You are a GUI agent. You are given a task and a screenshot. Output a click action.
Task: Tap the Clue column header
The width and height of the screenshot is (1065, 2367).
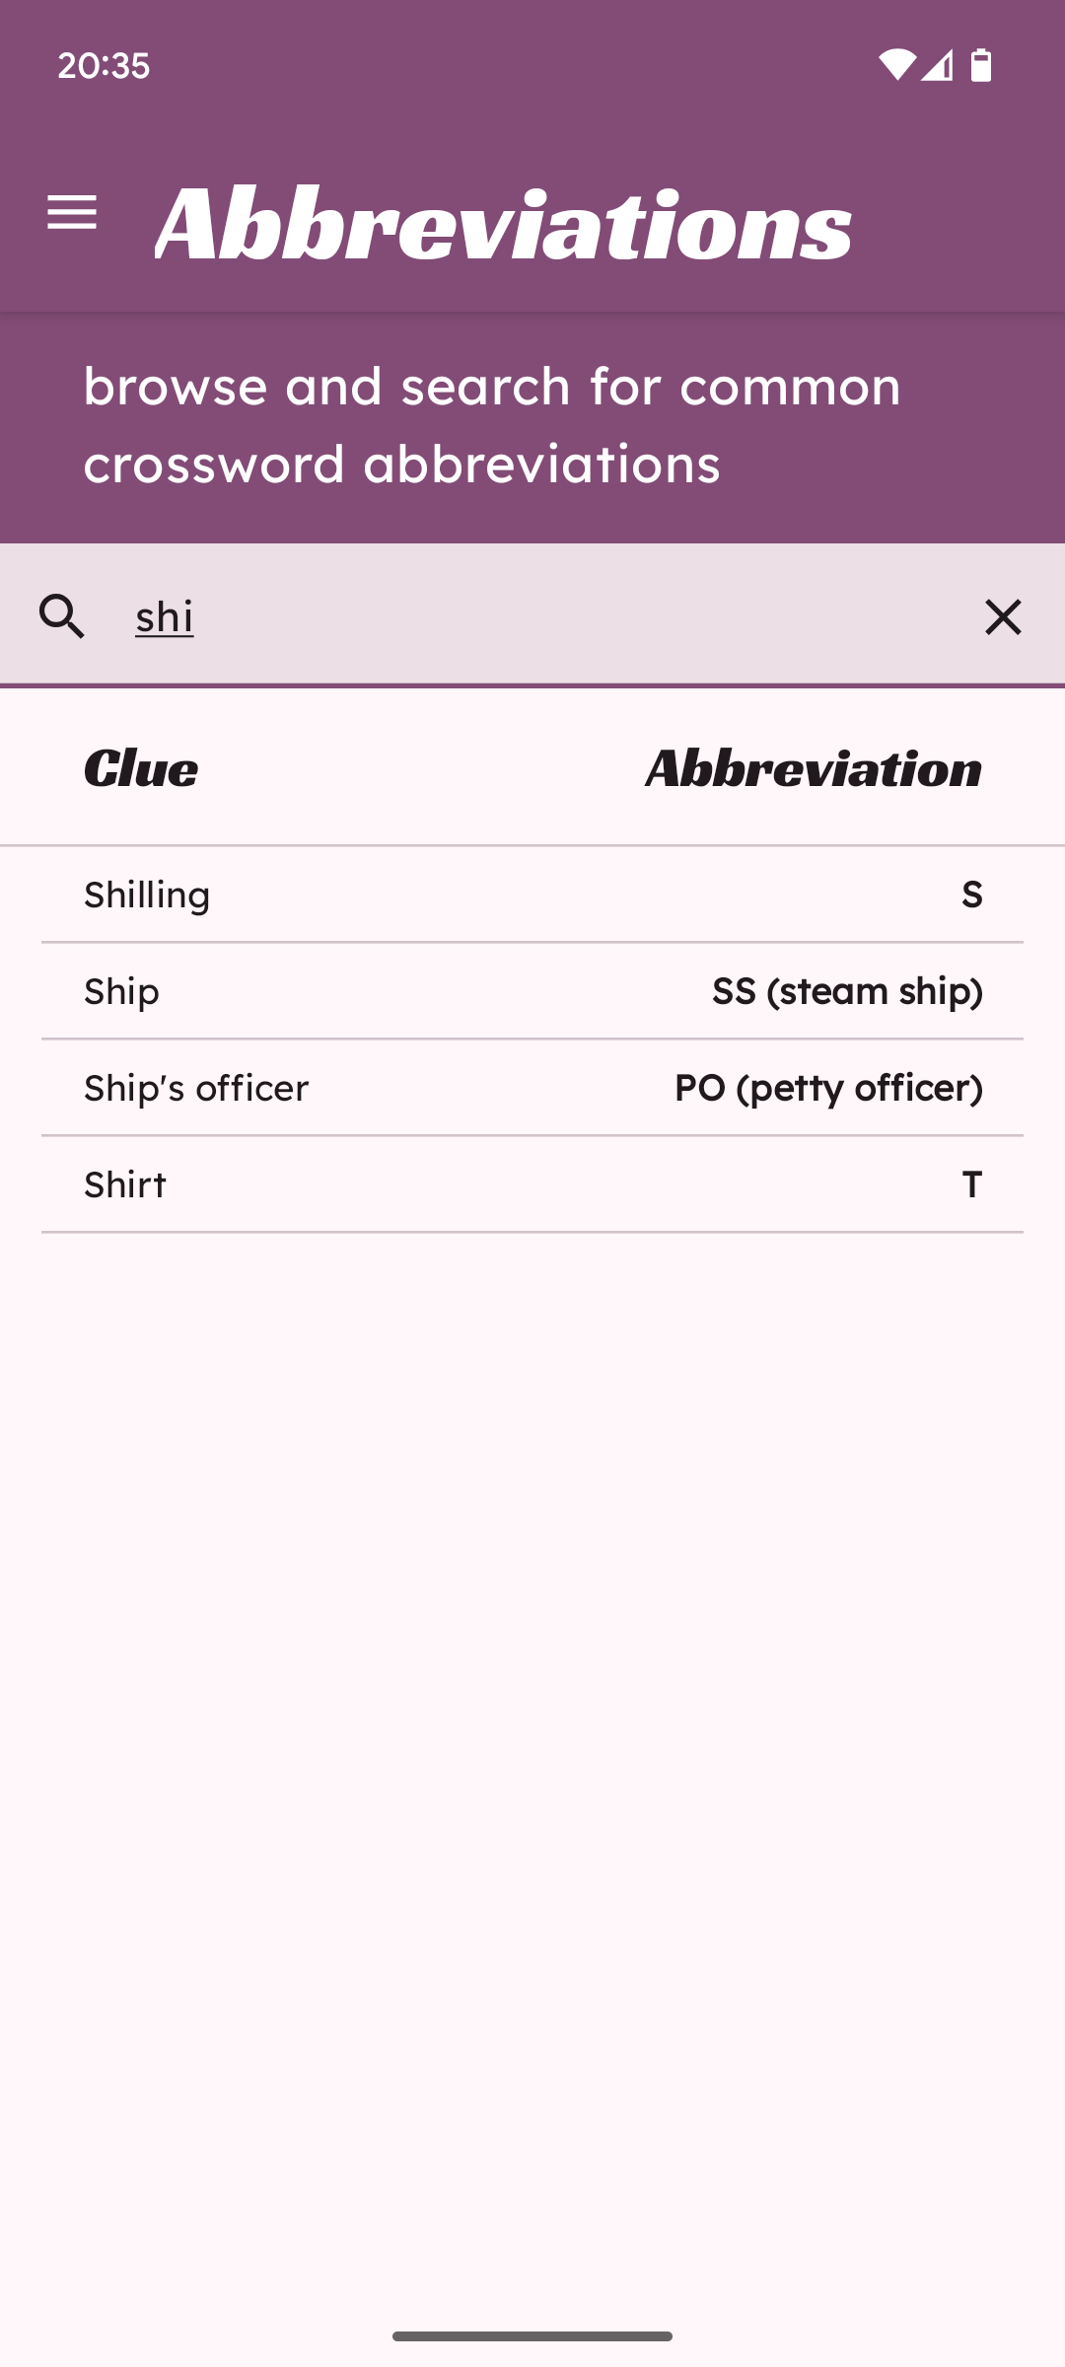click(x=141, y=768)
